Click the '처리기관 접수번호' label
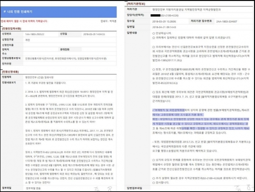This screenshot has height=192, width=255. [x=201, y=21]
